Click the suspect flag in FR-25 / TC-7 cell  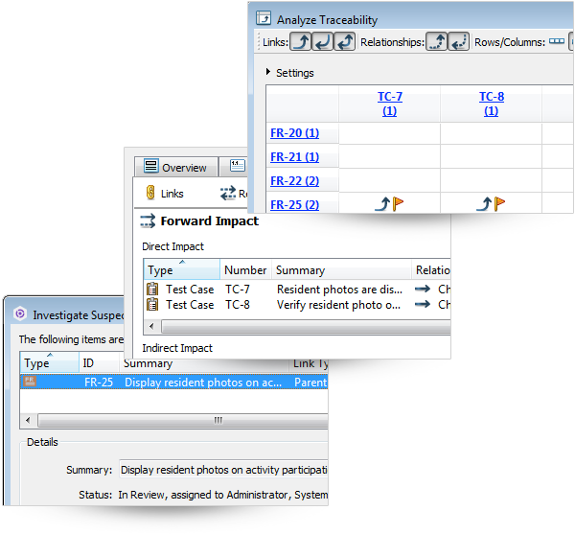tap(398, 203)
